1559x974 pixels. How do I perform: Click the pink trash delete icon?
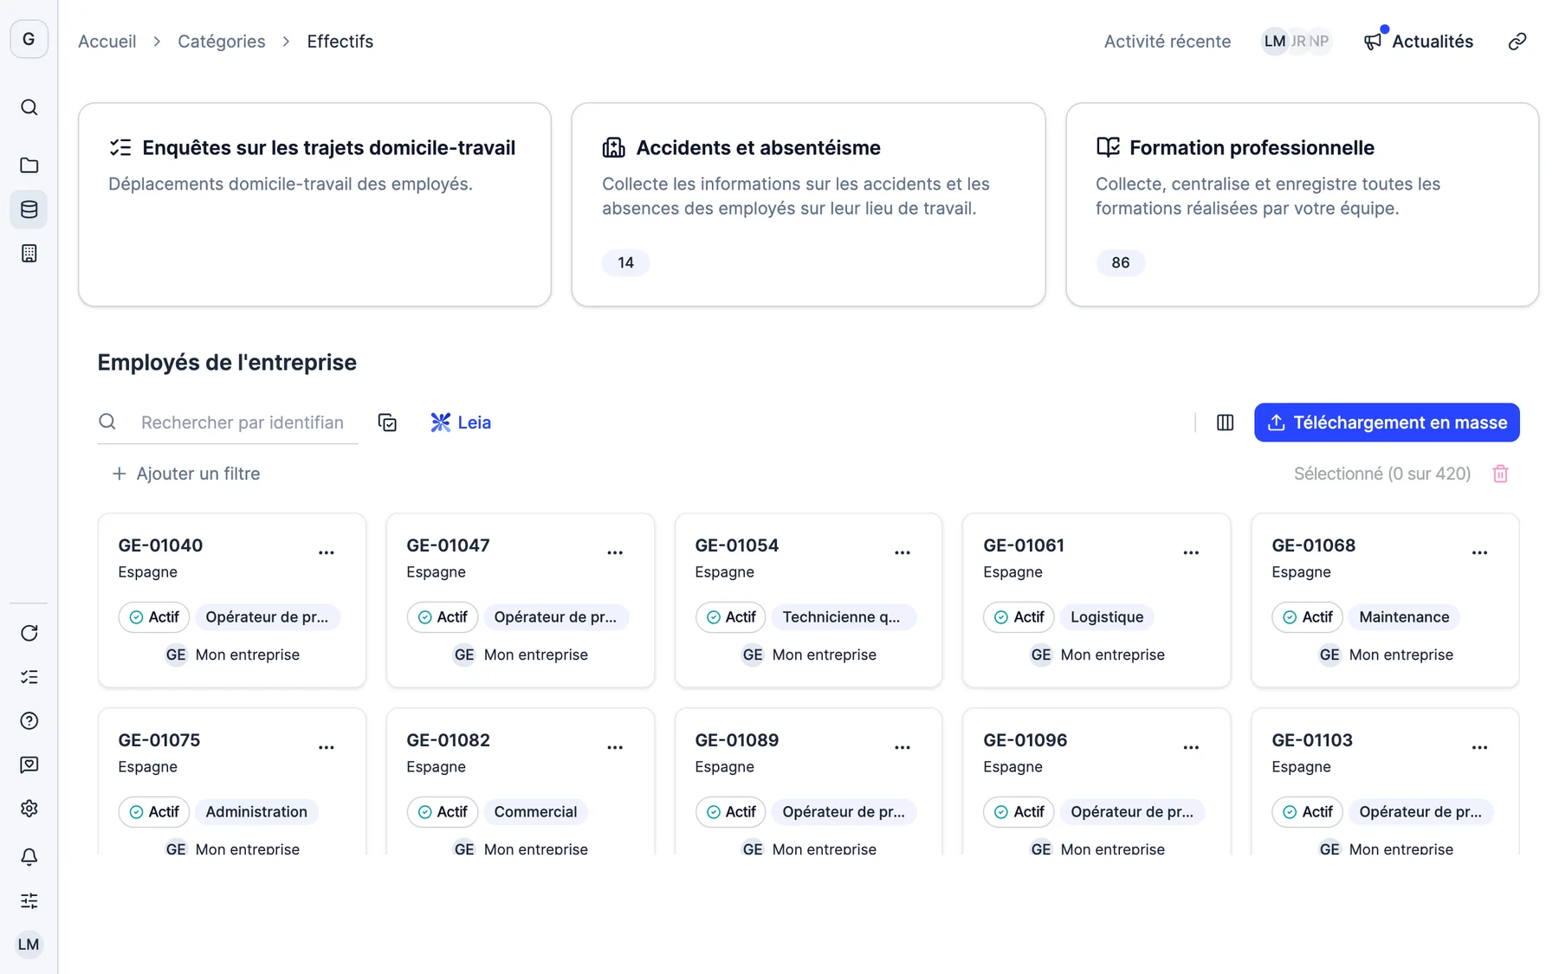(1500, 474)
